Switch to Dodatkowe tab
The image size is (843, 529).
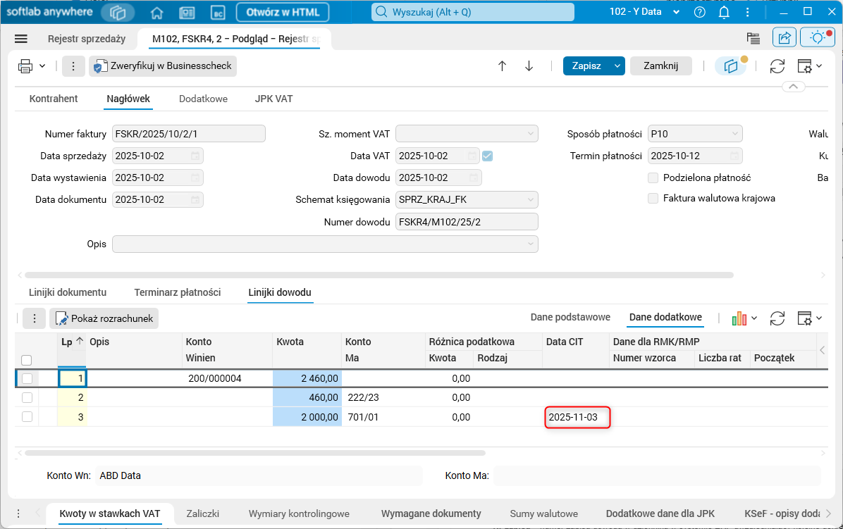pyautogui.click(x=203, y=99)
